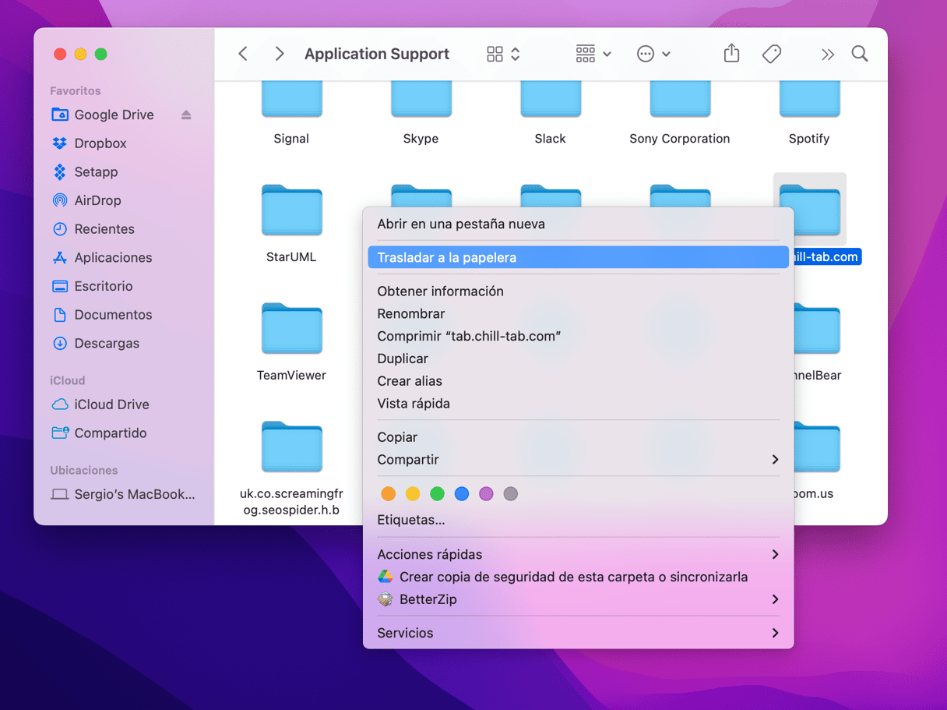
Task: Select the Spotify folder
Action: point(809,100)
